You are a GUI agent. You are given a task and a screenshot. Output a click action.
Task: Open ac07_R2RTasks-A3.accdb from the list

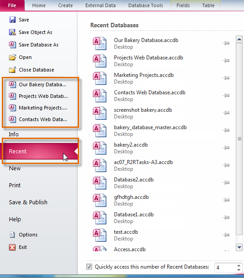143,165
